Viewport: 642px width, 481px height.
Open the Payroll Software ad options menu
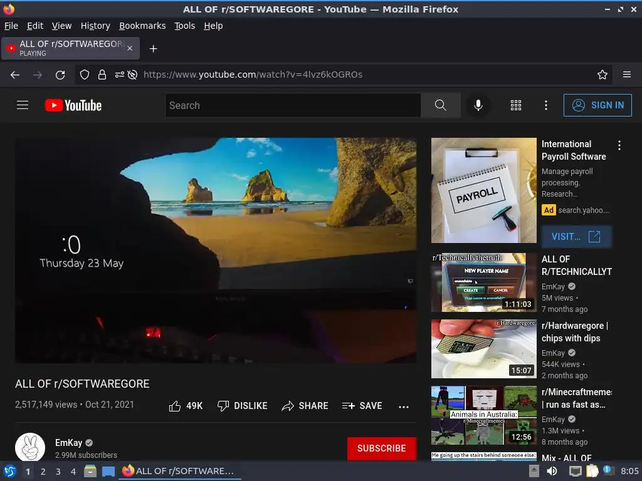[x=619, y=145]
